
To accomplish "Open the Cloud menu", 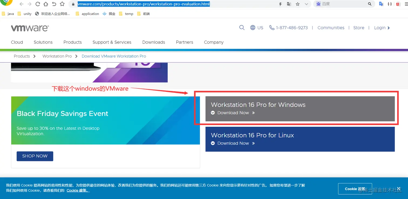I will 17,42.
